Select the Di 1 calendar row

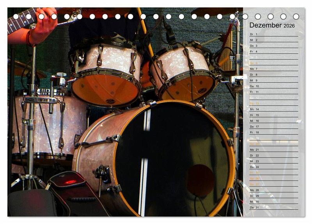tap(273, 34)
